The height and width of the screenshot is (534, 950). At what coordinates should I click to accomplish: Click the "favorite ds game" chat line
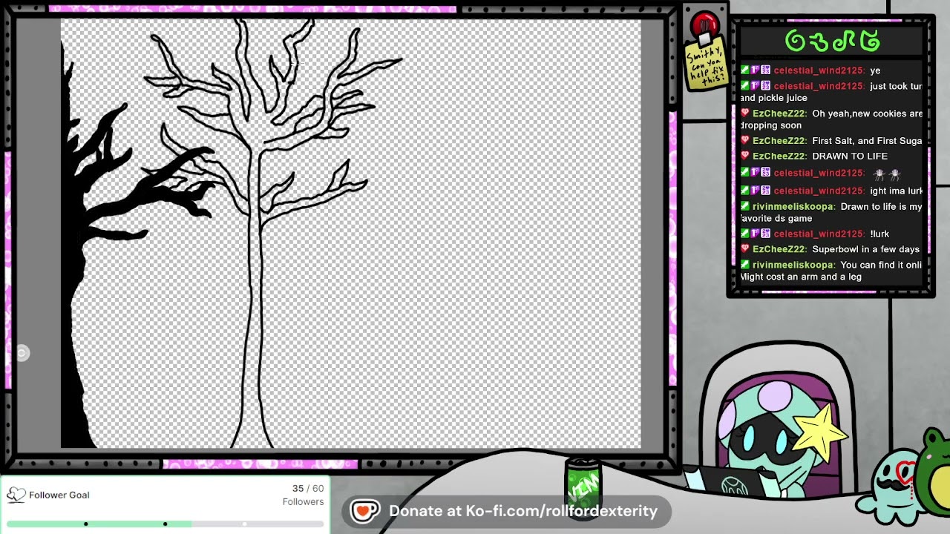pyautogui.click(x=776, y=218)
